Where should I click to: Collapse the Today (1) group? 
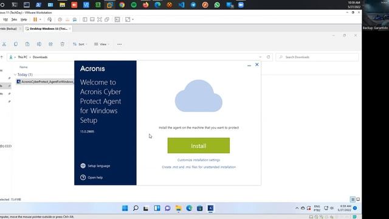coord(15,74)
